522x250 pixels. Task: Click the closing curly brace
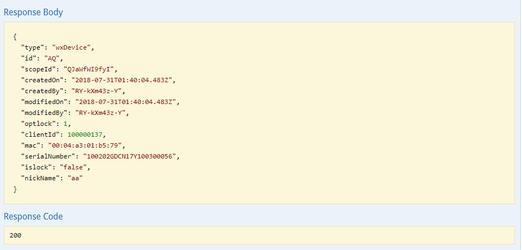(15, 190)
